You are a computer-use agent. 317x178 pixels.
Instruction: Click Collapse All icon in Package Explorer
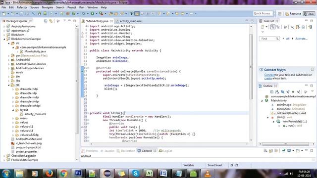coord(46,21)
